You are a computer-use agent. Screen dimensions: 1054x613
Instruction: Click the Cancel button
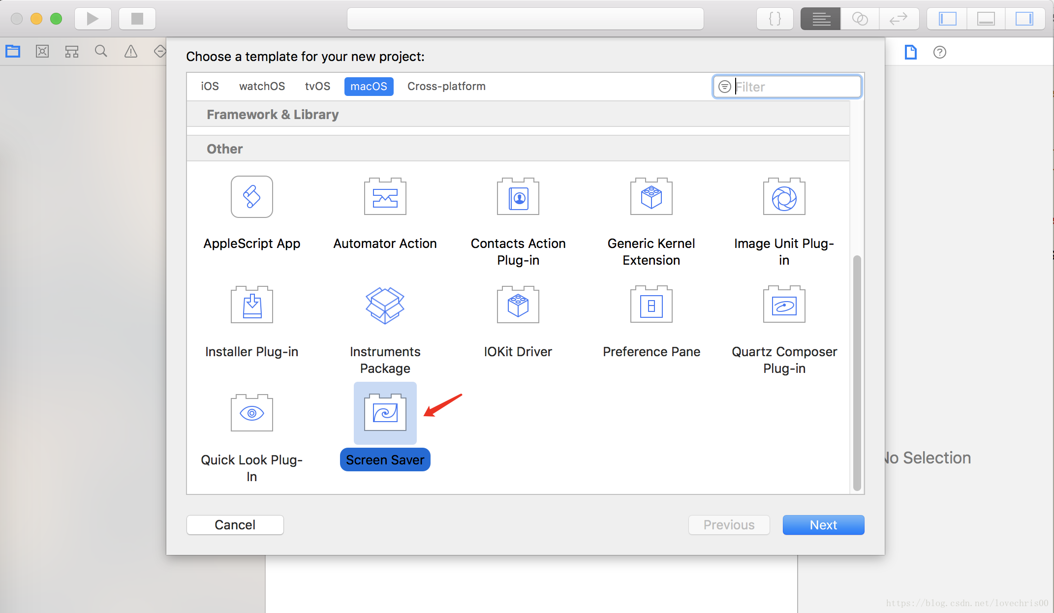[235, 525]
